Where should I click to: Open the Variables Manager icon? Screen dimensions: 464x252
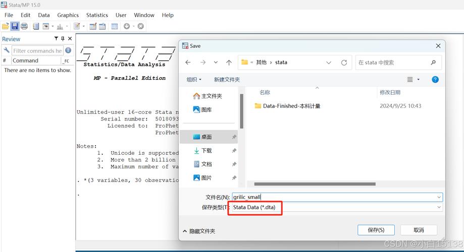(115, 26)
